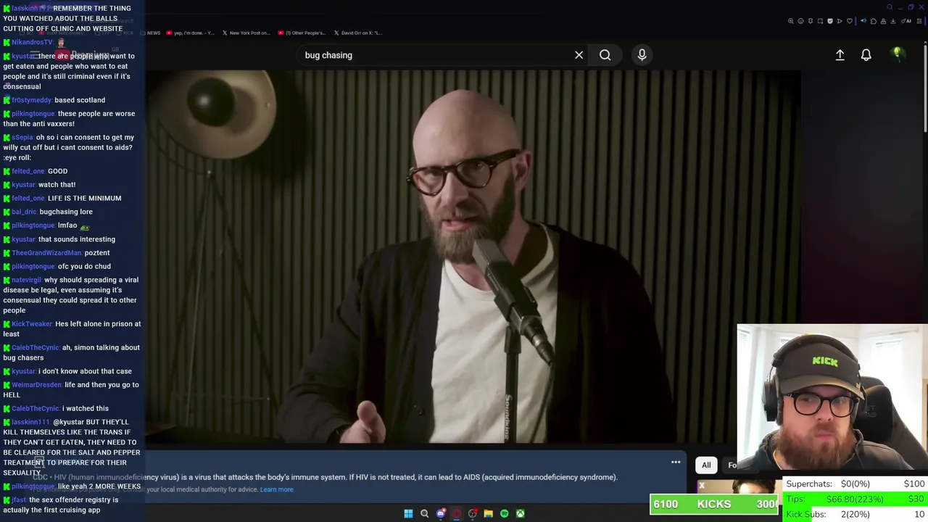Clear the YouTube search box text
This screenshot has width=928, height=522.
(x=579, y=55)
